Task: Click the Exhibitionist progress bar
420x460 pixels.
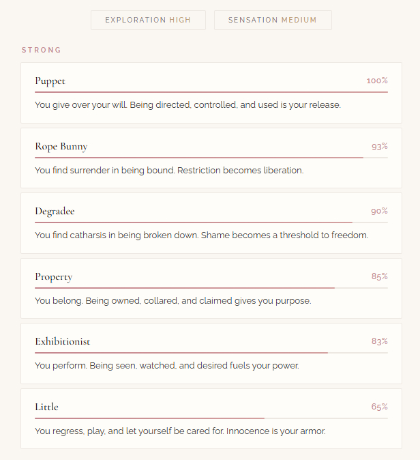Action: 211,352
